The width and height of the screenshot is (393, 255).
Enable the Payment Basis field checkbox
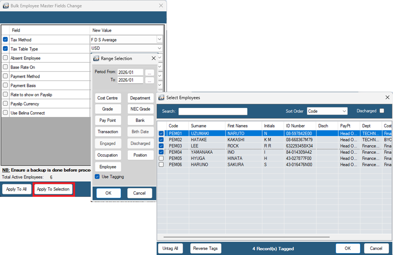tap(5, 85)
